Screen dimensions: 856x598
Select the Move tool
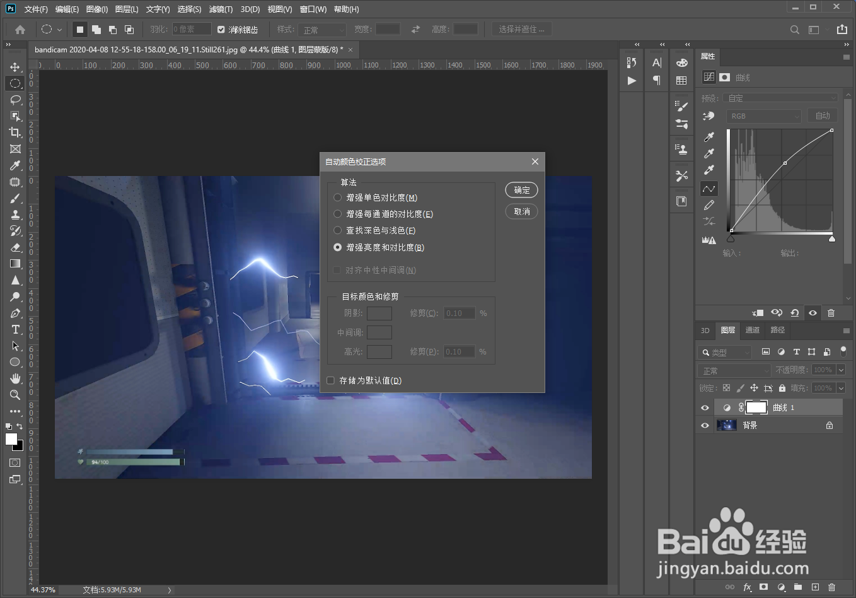click(x=15, y=67)
